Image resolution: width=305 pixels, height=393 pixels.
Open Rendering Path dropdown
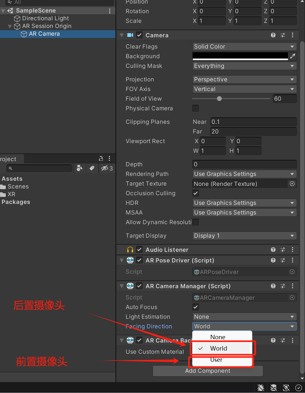244,174
